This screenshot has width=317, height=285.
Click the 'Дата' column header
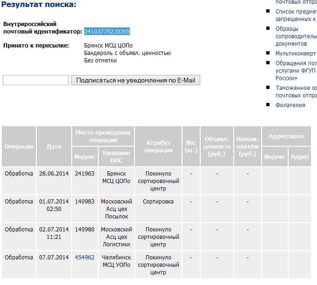pyautogui.click(x=54, y=146)
